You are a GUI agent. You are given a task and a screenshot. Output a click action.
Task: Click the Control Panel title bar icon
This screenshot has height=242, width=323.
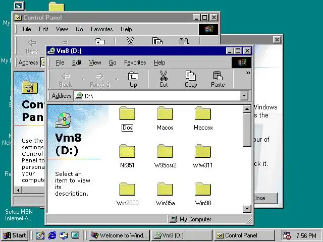[18, 18]
